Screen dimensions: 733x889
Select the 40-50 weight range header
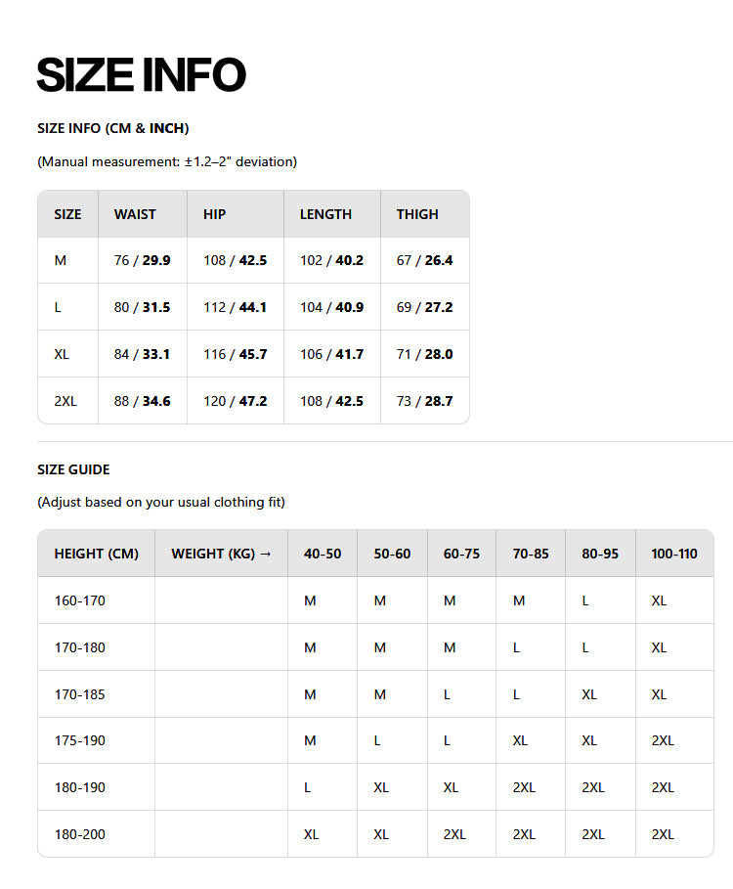[x=323, y=554]
